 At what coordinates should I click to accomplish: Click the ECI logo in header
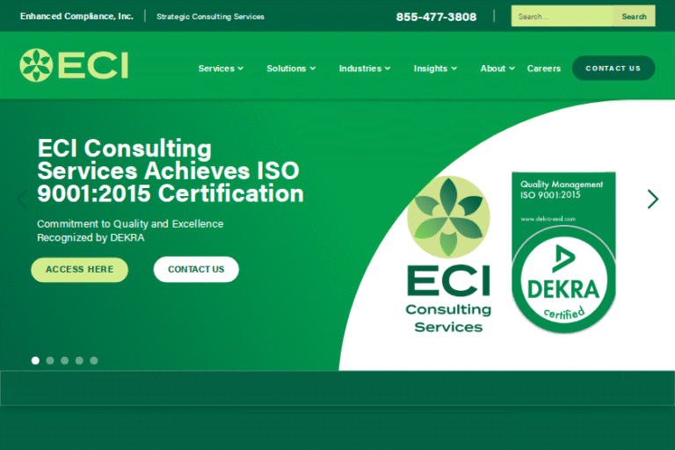pos(74,66)
